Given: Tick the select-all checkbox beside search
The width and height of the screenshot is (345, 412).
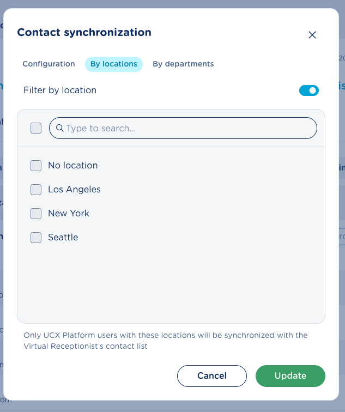Looking at the screenshot, I should [36, 128].
